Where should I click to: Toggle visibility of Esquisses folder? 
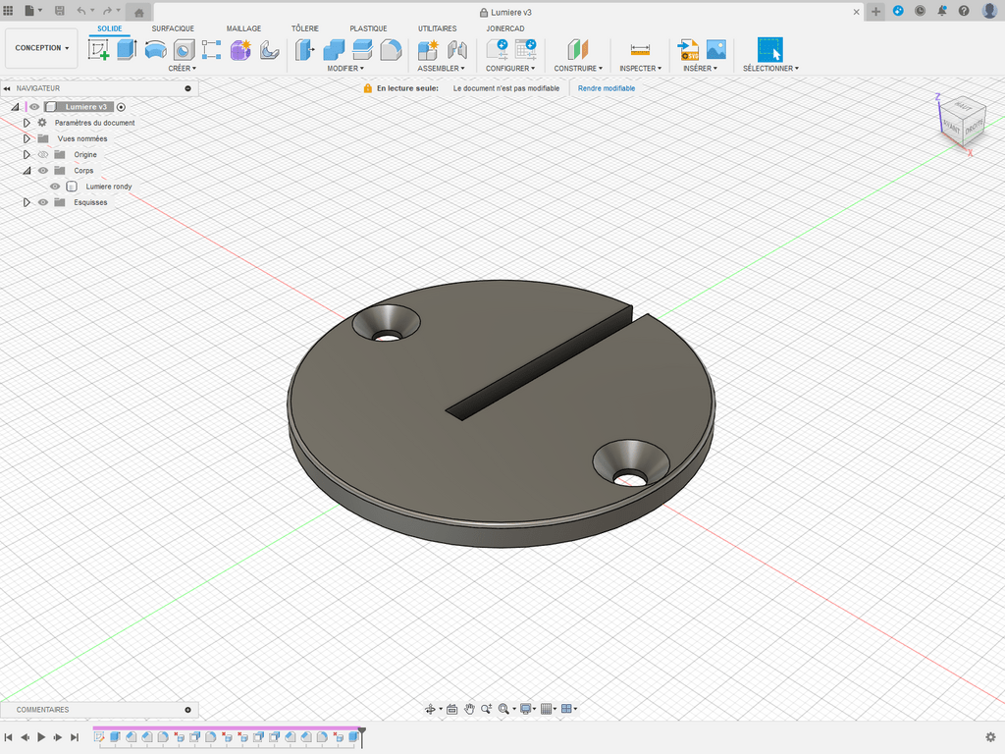pyautogui.click(x=43, y=202)
